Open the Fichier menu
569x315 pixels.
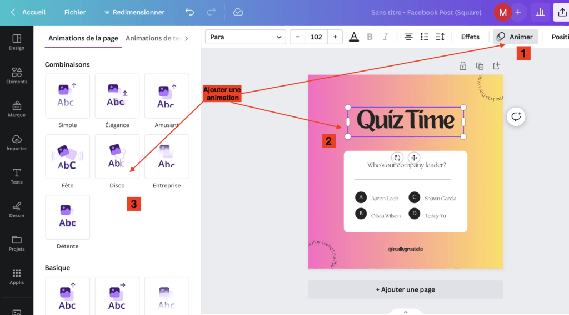[75, 12]
